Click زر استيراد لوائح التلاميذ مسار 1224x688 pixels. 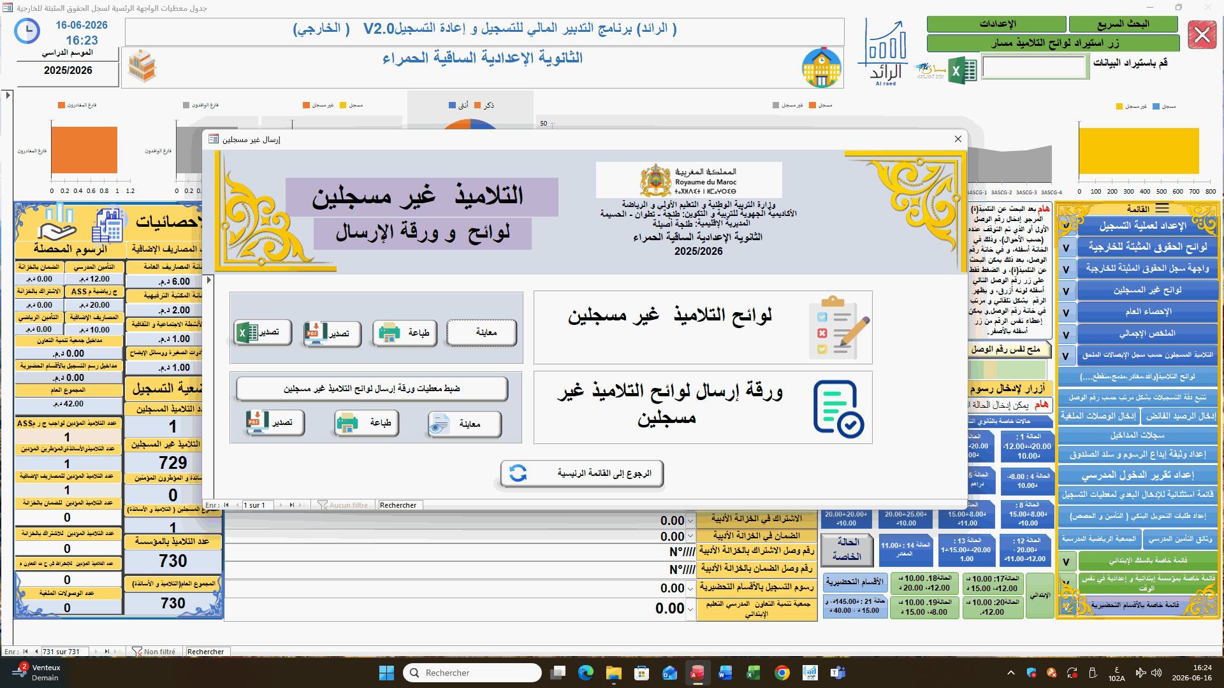(x=1053, y=43)
